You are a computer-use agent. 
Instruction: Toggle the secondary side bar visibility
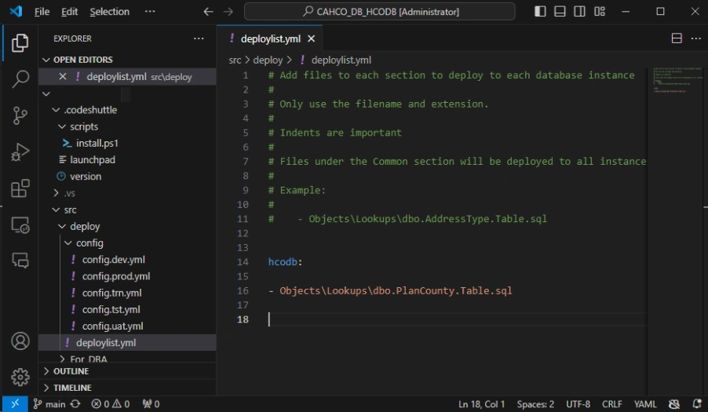pyautogui.click(x=580, y=11)
